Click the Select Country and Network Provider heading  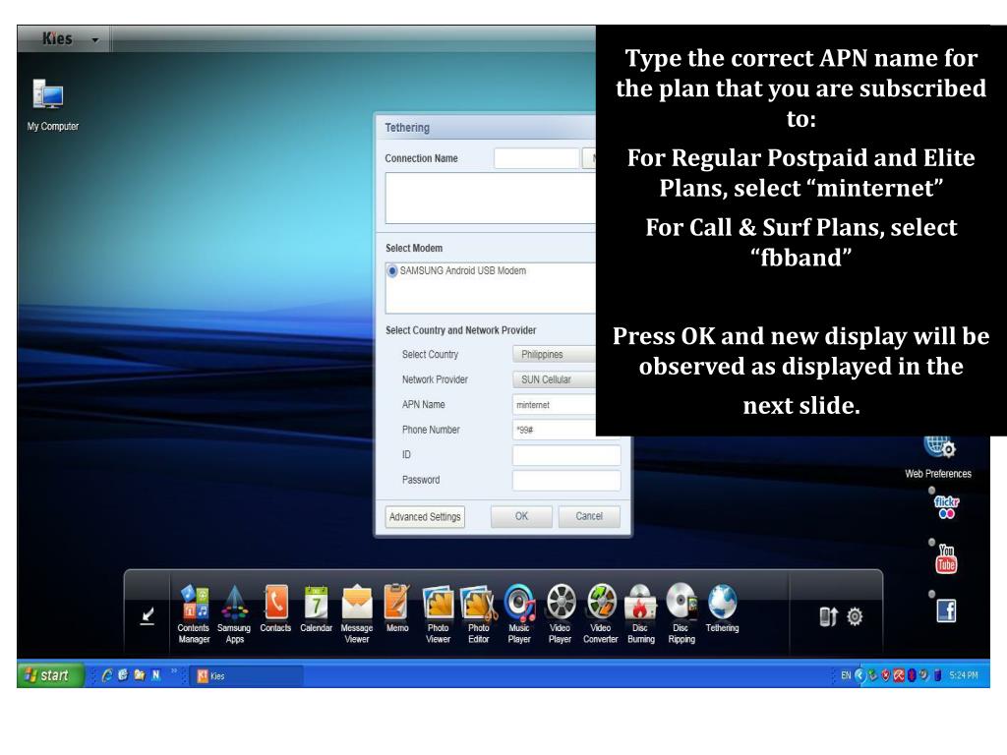tap(460, 330)
